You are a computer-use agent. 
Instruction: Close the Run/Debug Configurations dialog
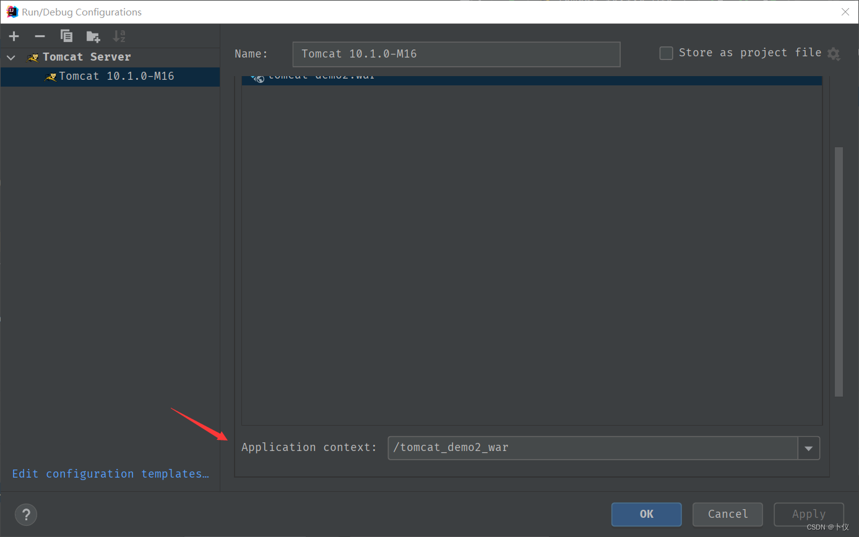(x=845, y=12)
